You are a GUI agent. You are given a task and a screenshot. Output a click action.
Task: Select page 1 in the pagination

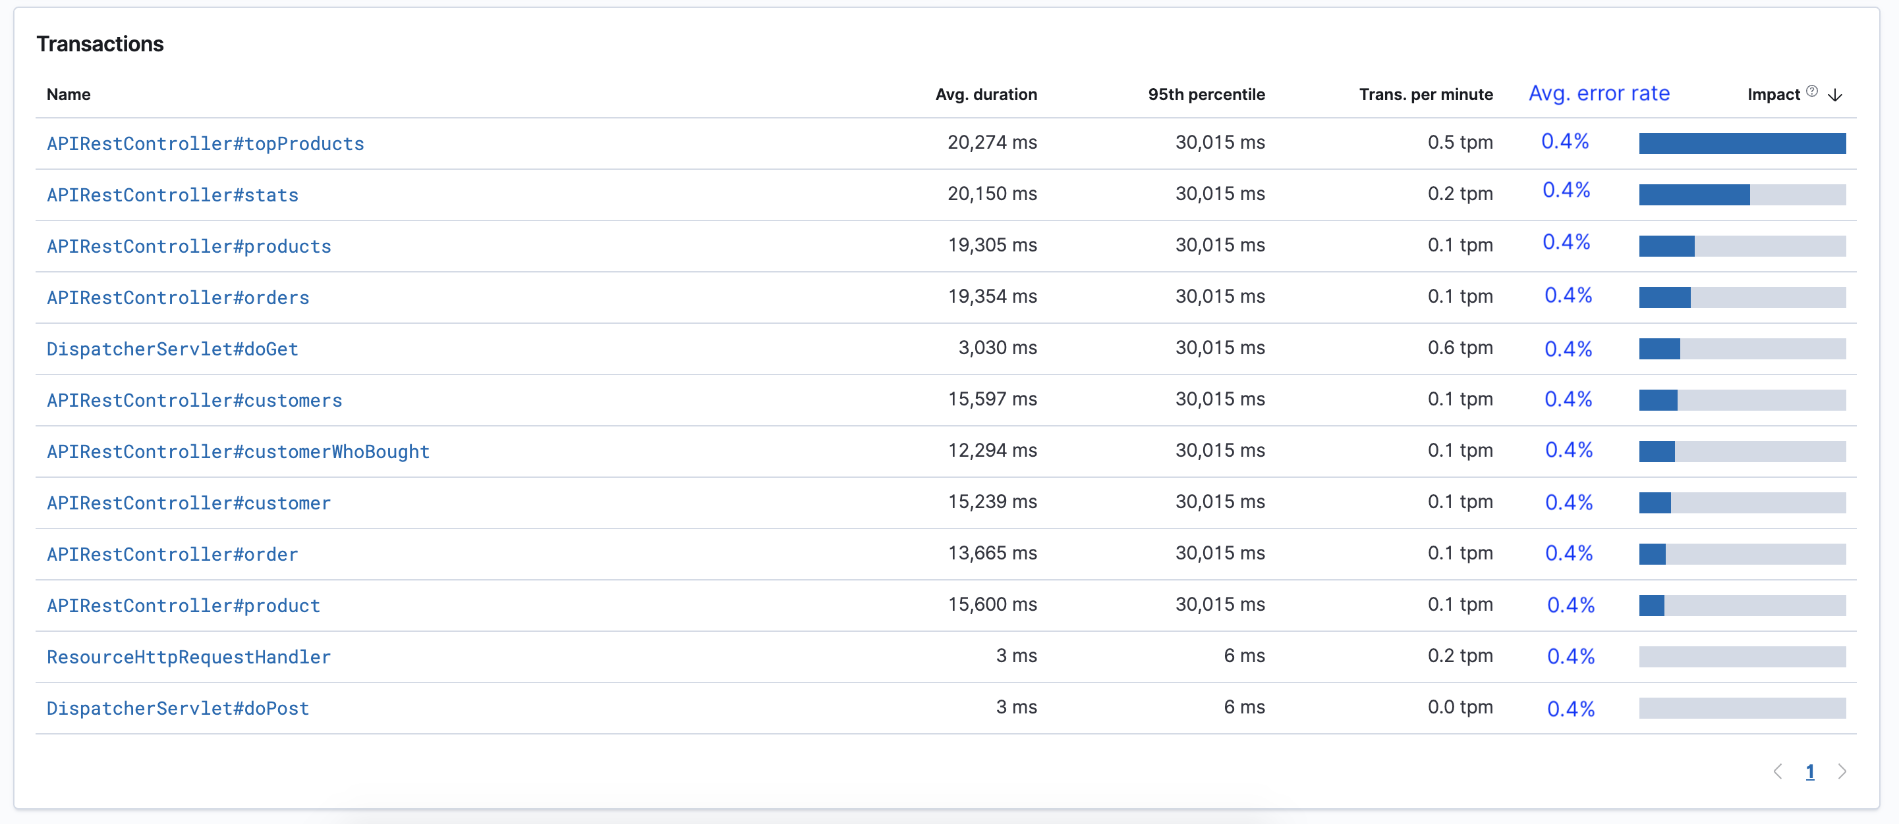(1811, 771)
